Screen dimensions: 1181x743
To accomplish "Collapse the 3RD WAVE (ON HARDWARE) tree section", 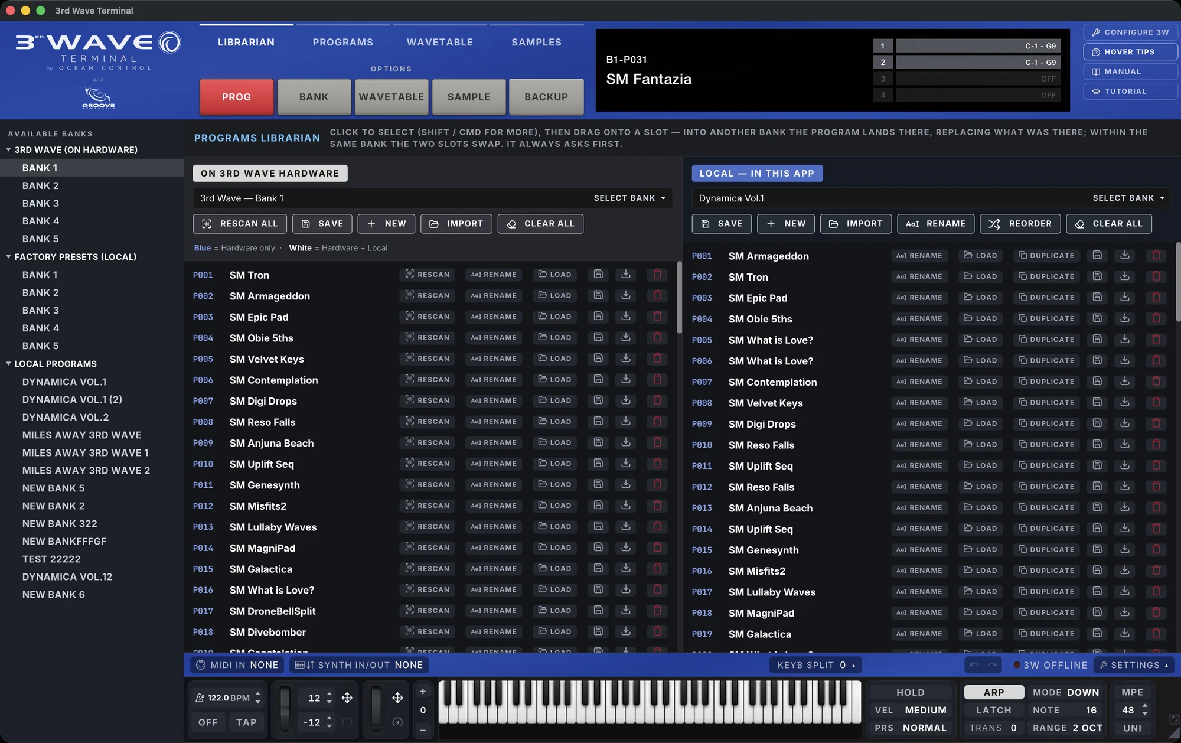I will (8, 150).
